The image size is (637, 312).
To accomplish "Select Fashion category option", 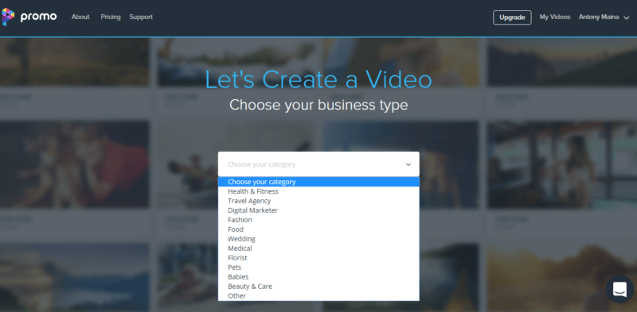I will pos(318,220).
